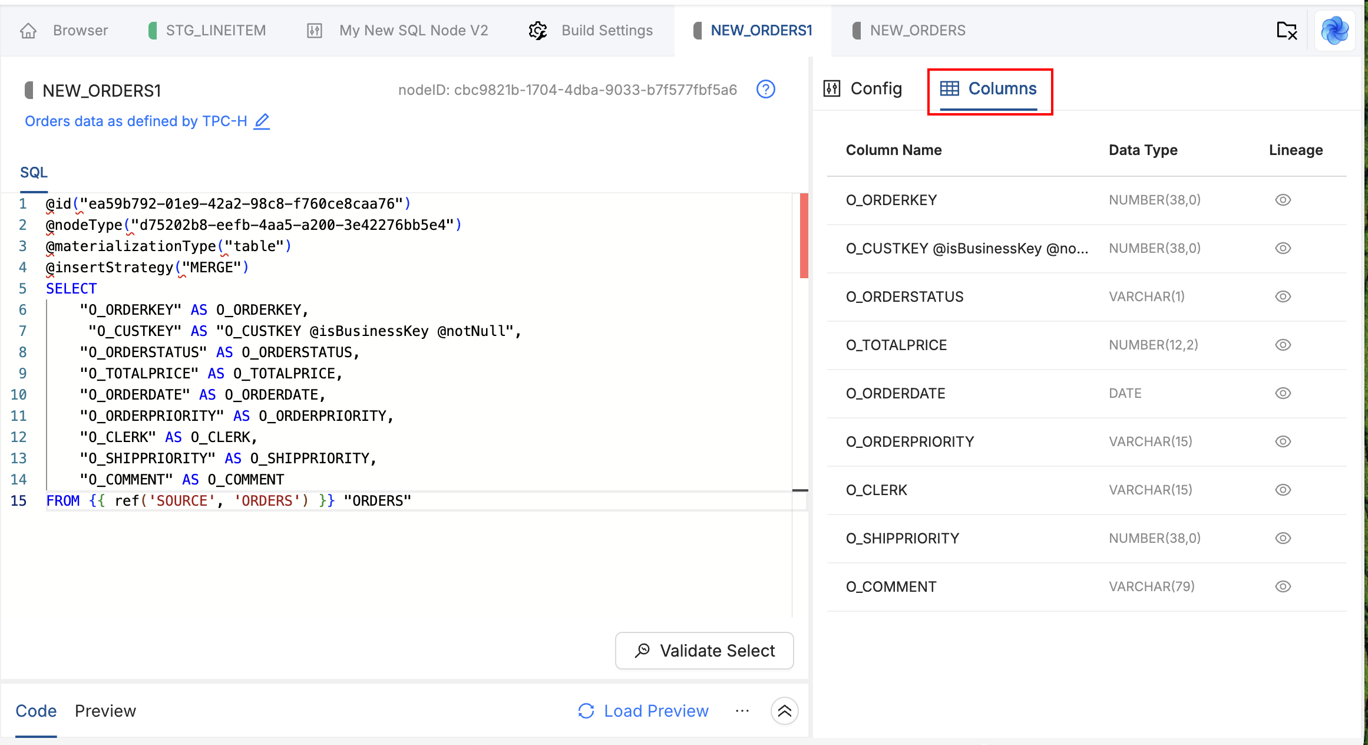Click the home Browser icon
1368x745 pixels.
pos(28,31)
